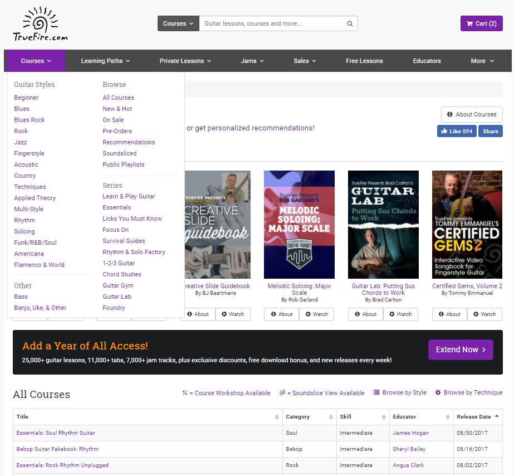This screenshot has width=514, height=476.
Task: Select Applied Theory guitar style
Action: point(35,198)
